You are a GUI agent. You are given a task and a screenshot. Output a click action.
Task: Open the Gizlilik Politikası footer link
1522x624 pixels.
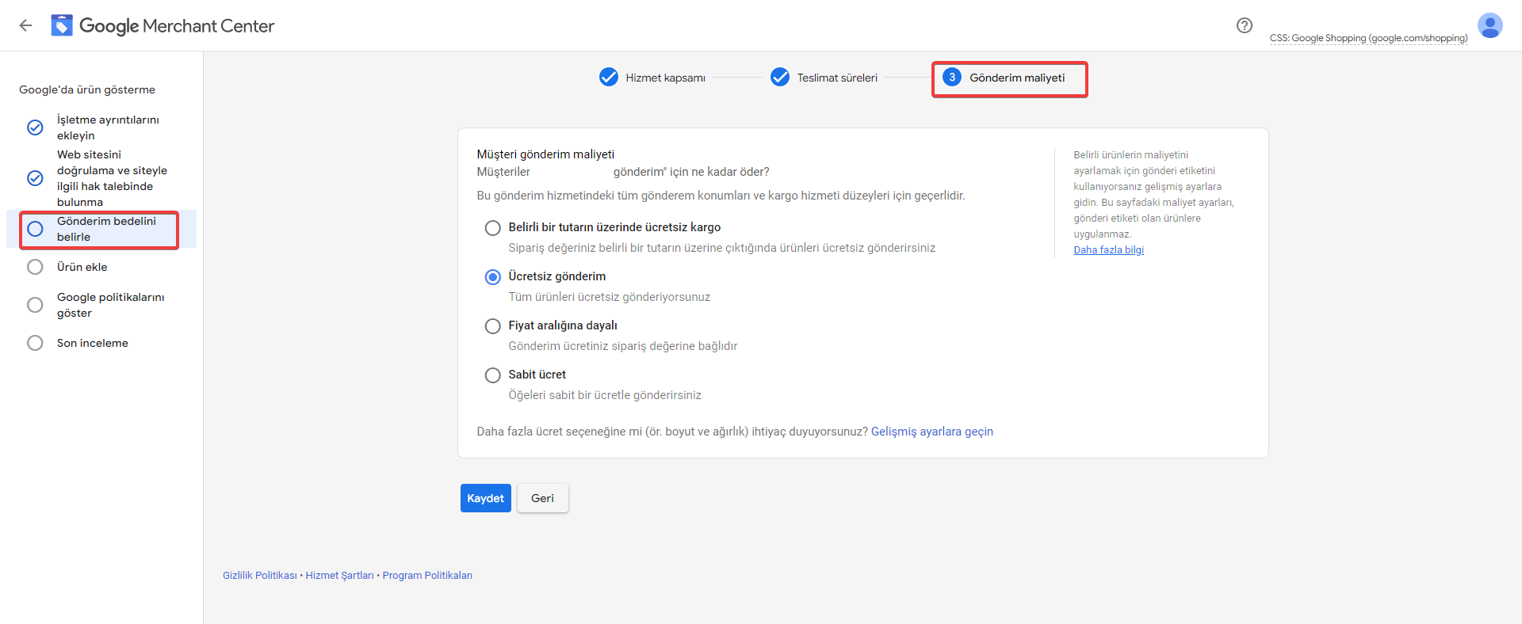pos(260,576)
